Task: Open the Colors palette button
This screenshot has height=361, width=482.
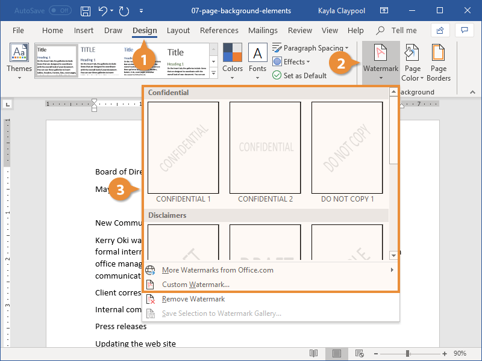Action: [233, 60]
